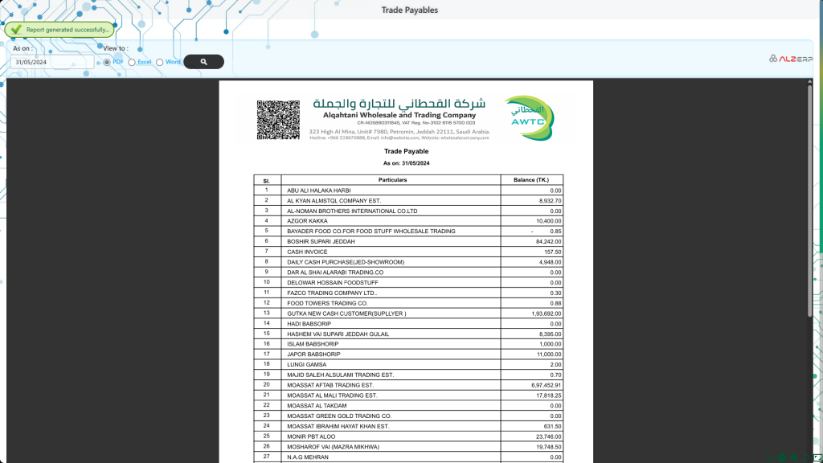Click the power/logout icon at bottom right
This screenshot has height=463, width=823.
point(770,457)
